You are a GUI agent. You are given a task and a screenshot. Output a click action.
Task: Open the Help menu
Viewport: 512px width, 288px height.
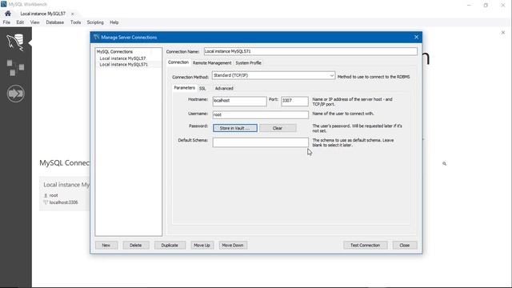coord(114,22)
